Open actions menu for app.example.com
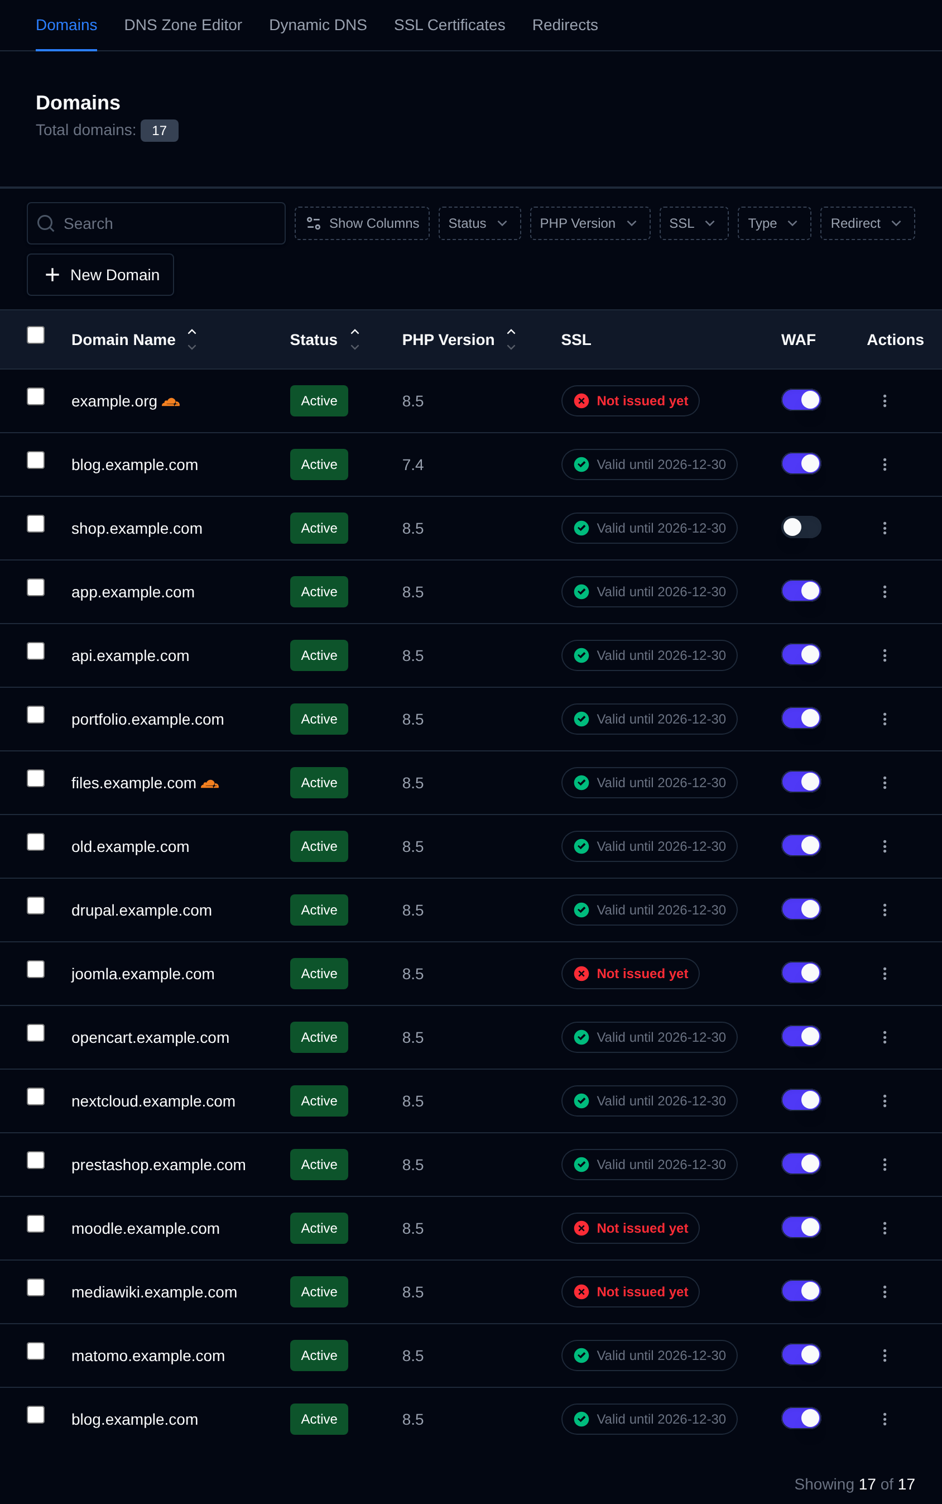The width and height of the screenshot is (942, 1504). tap(884, 592)
